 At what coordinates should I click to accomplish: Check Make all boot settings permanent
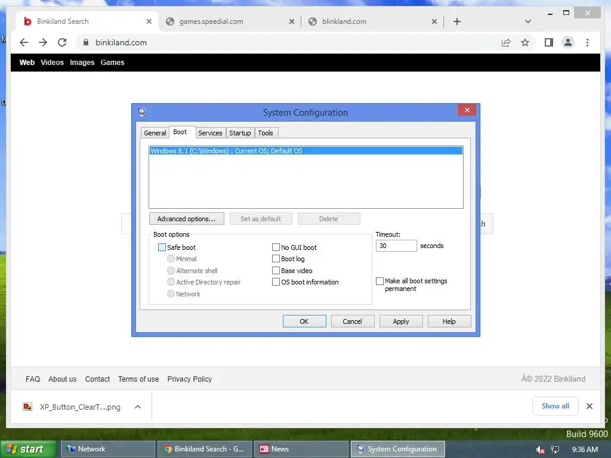click(379, 281)
